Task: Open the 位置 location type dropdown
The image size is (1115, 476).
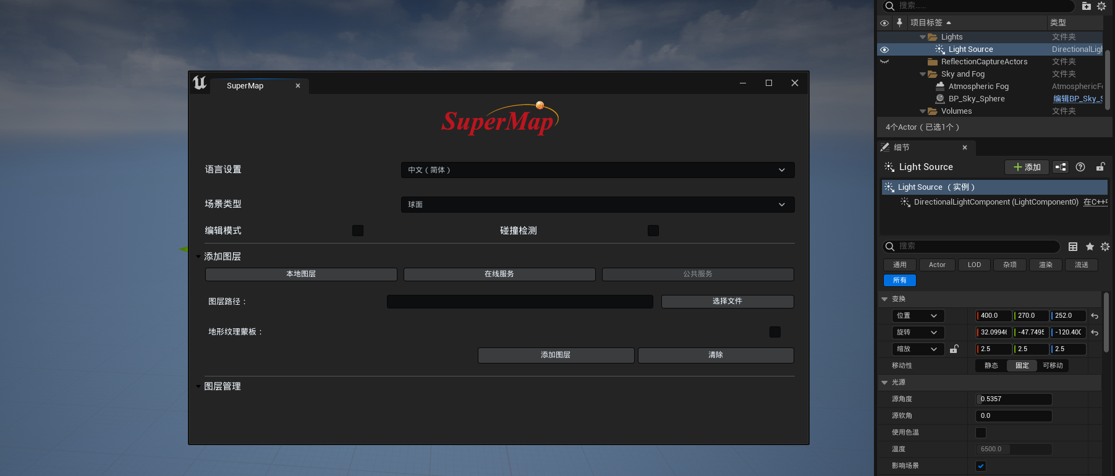Action: pyautogui.click(x=918, y=316)
